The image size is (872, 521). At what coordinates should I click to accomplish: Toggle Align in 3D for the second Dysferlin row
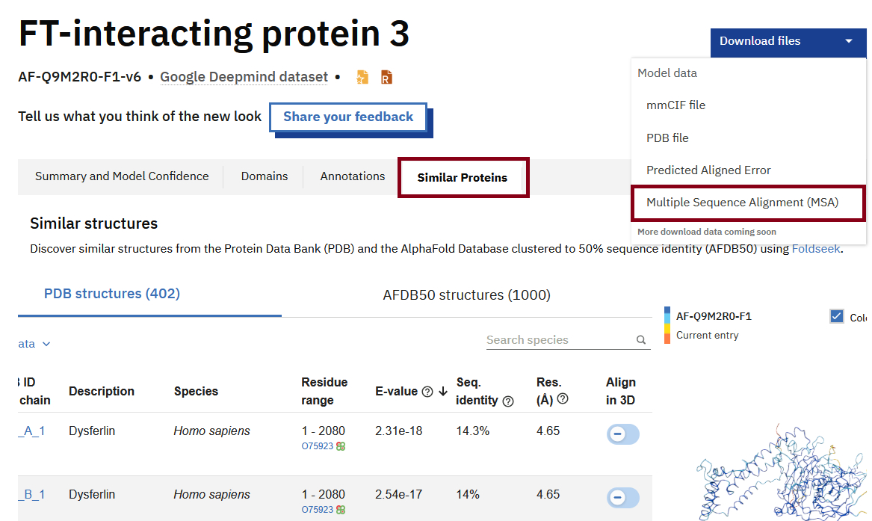pyautogui.click(x=622, y=497)
